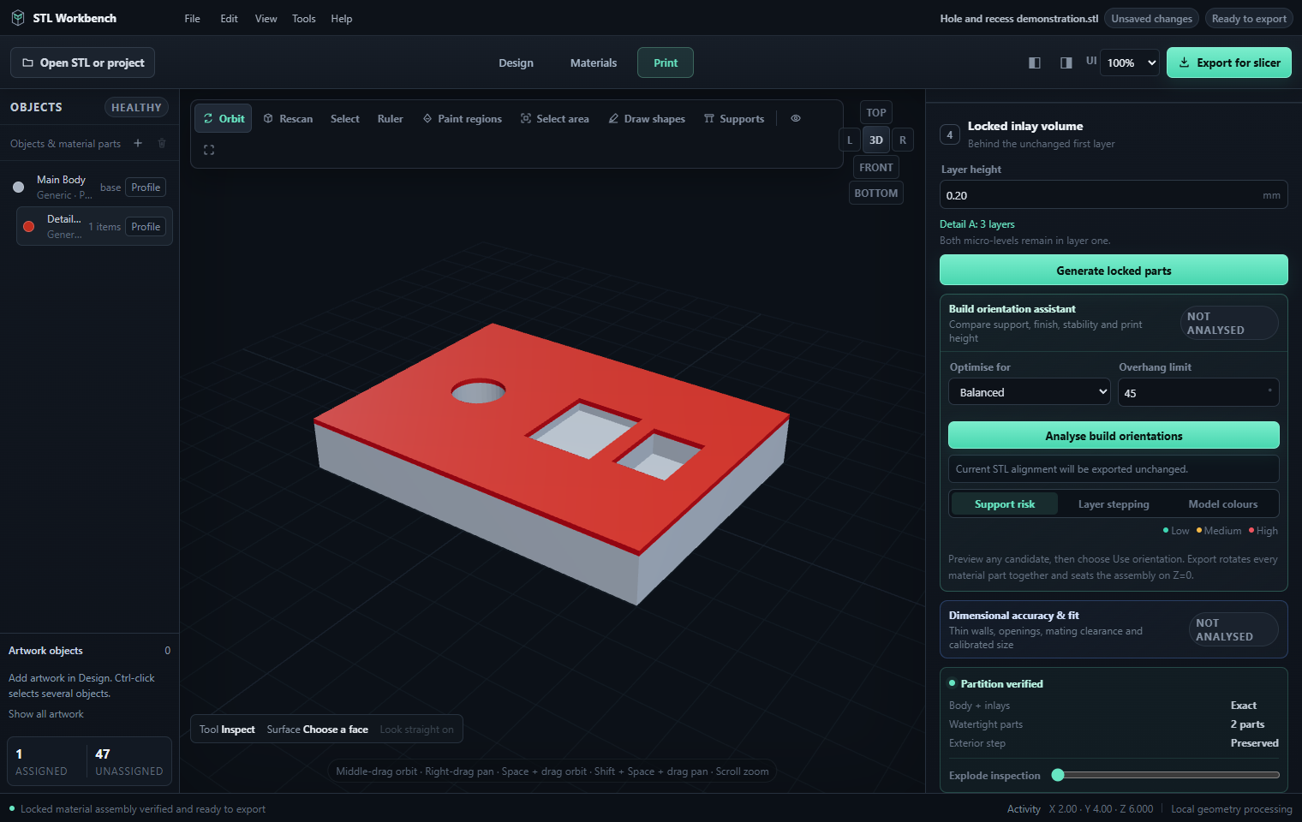Click the "1 ASSIGNED" counter
The image size is (1302, 822).
[x=41, y=761]
